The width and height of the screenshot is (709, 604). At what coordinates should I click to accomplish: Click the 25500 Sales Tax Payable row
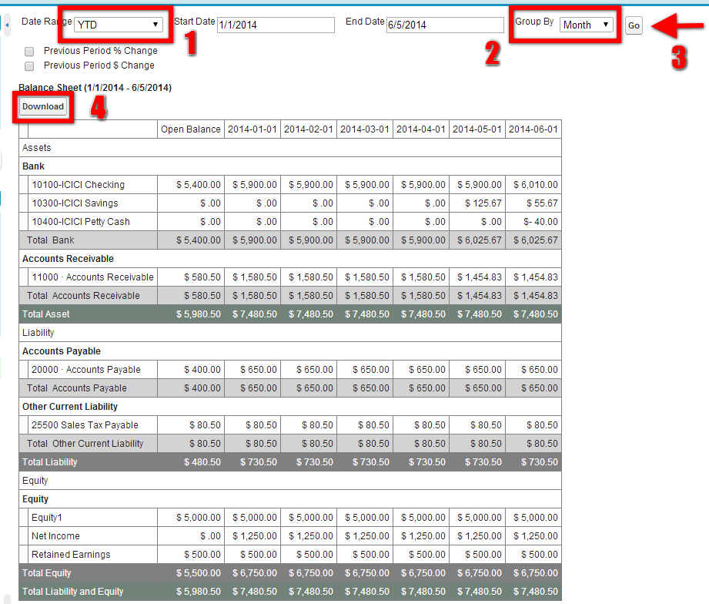(85, 425)
